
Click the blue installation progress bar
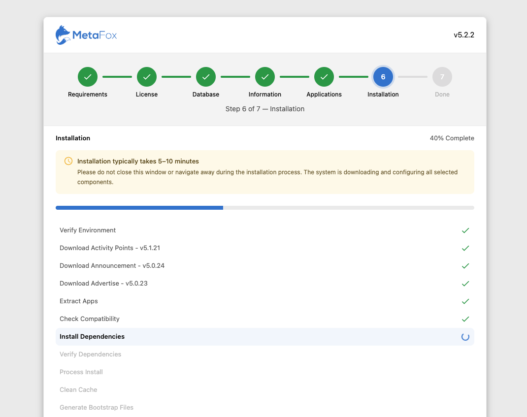pos(139,208)
